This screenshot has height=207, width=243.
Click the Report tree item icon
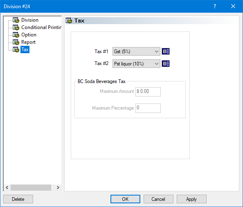tap(16, 42)
